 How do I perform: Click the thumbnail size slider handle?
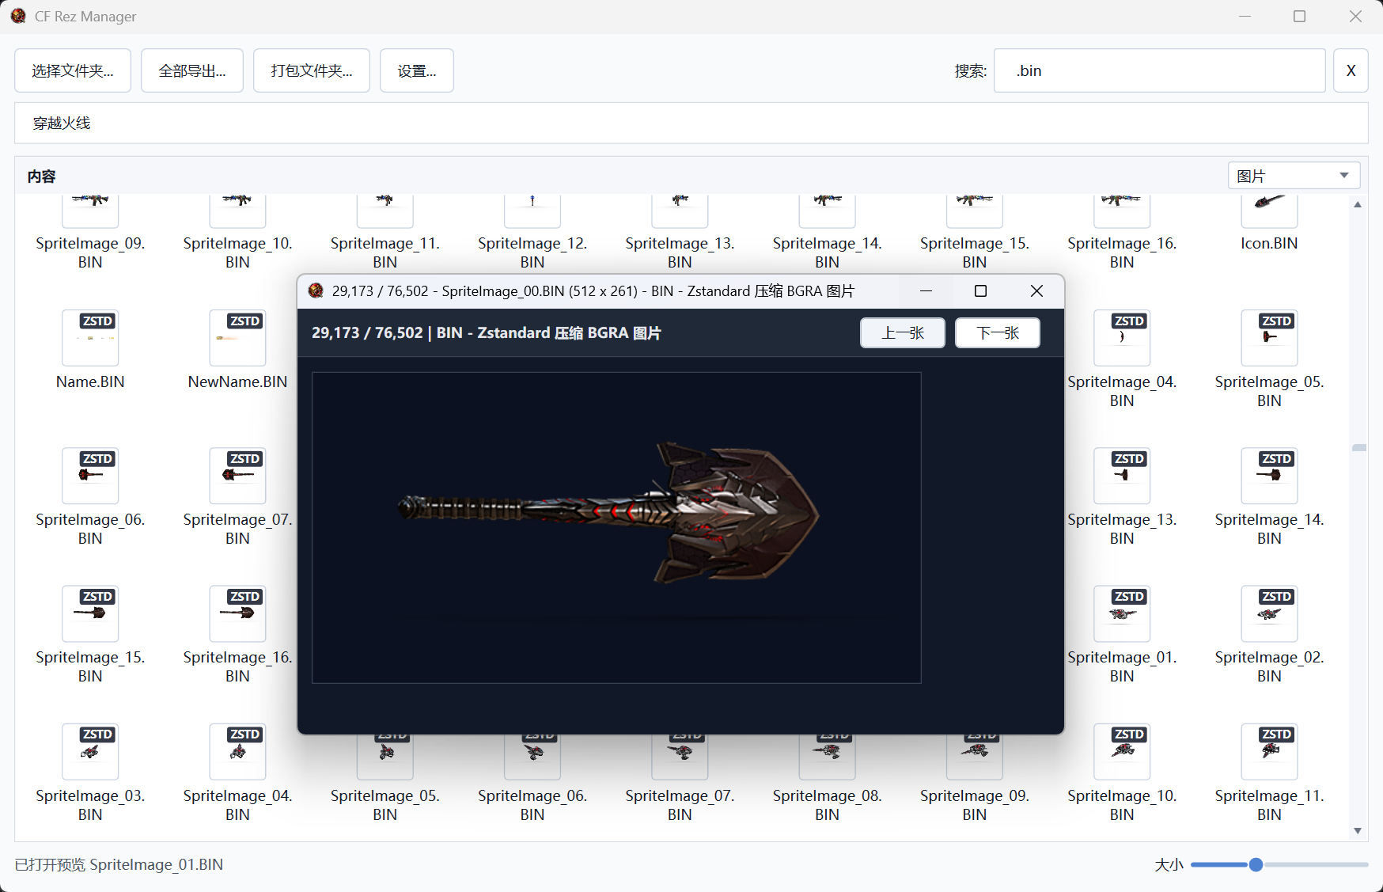[1256, 864]
